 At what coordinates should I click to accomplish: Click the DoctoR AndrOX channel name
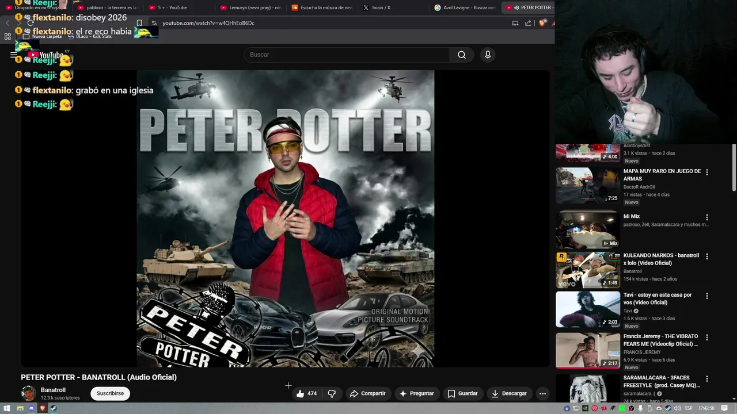[639, 187]
